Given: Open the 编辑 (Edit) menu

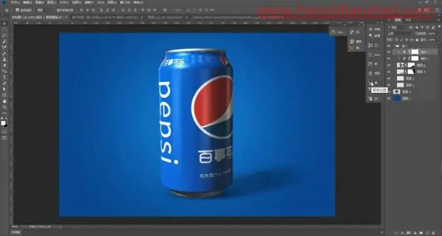Looking at the screenshot, I should (28, 3).
